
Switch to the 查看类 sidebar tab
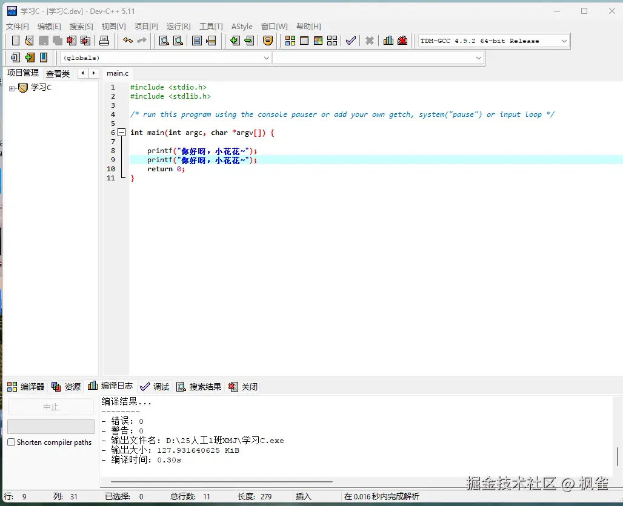click(x=58, y=73)
